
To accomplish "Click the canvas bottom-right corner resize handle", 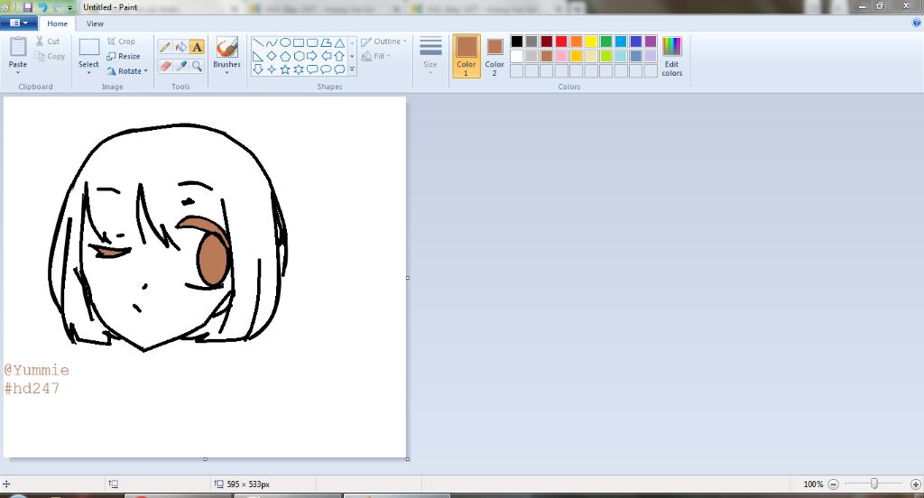I will 408,458.
